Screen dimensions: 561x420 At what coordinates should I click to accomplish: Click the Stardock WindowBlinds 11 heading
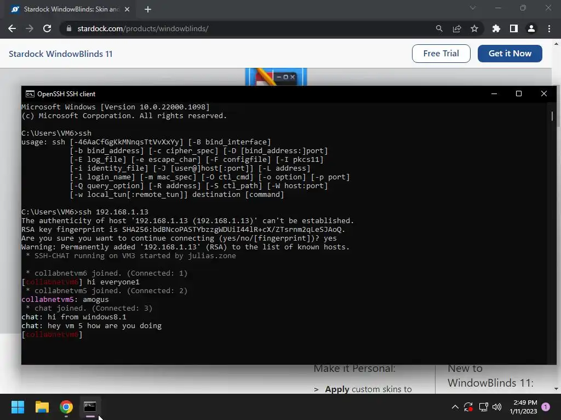60,54
